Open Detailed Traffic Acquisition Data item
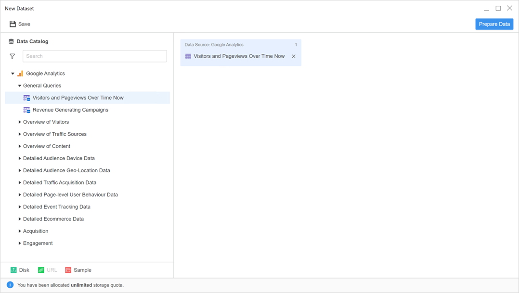Screen dimensions: 519x293 click(60, 183)
